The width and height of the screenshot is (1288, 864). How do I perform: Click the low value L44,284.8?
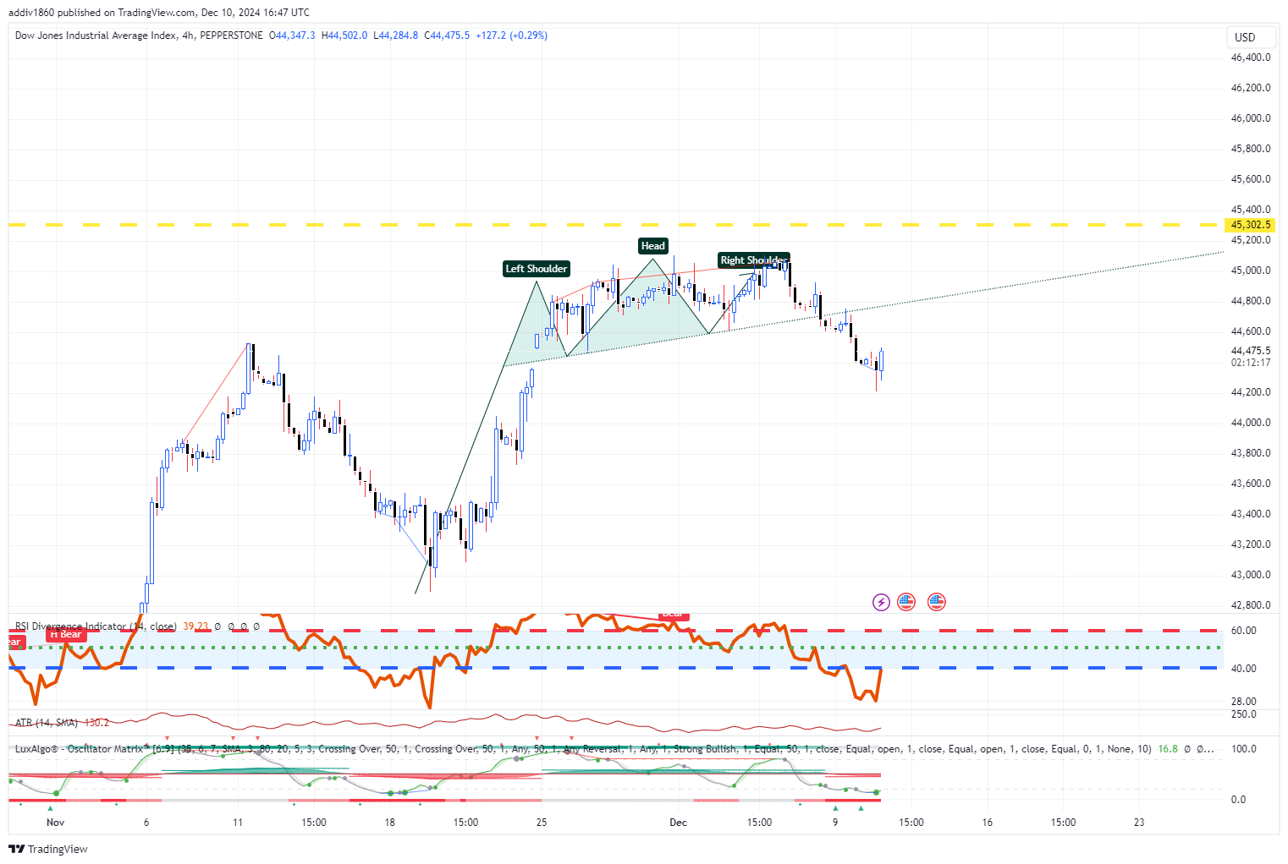396,36
